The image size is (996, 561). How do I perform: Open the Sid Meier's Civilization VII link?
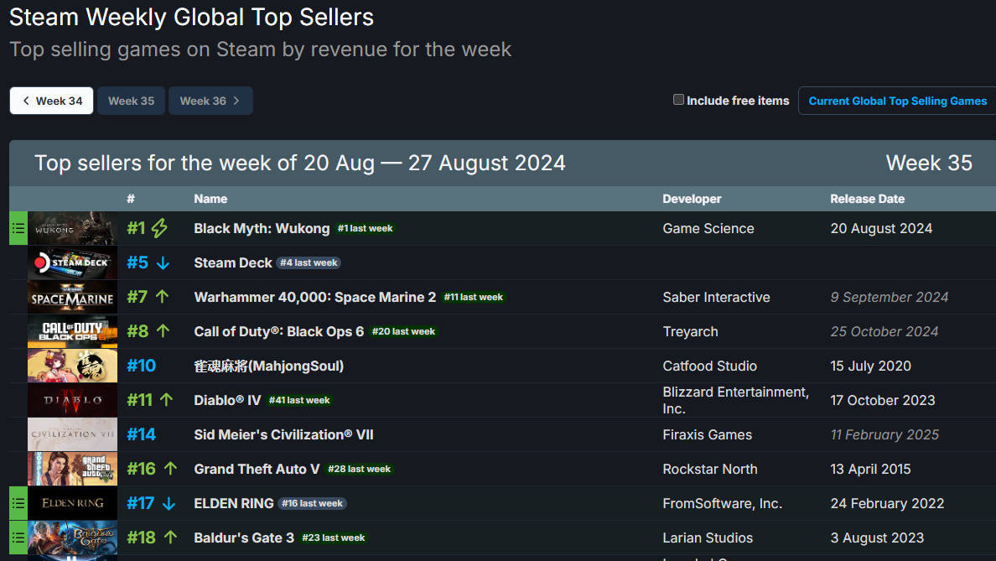283,434
